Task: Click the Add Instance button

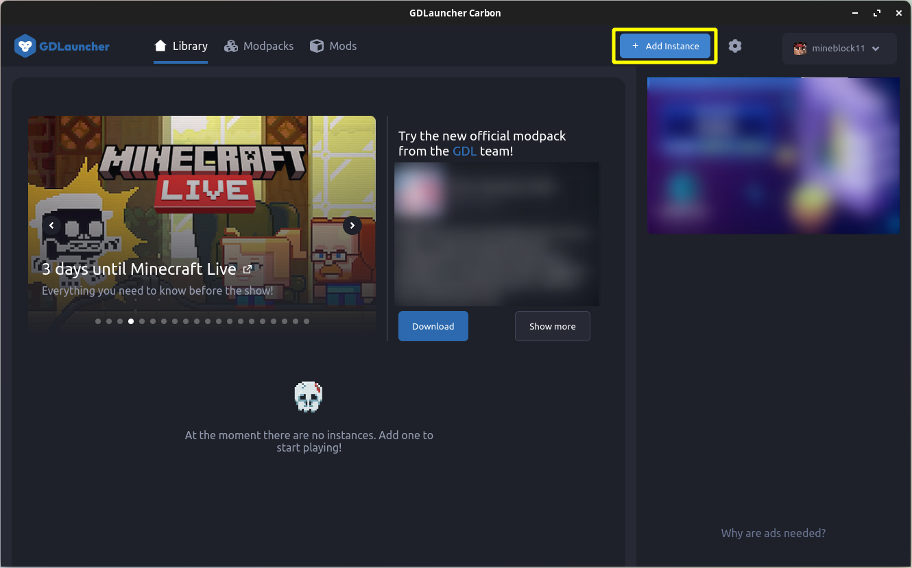Action: click(665, 46)
